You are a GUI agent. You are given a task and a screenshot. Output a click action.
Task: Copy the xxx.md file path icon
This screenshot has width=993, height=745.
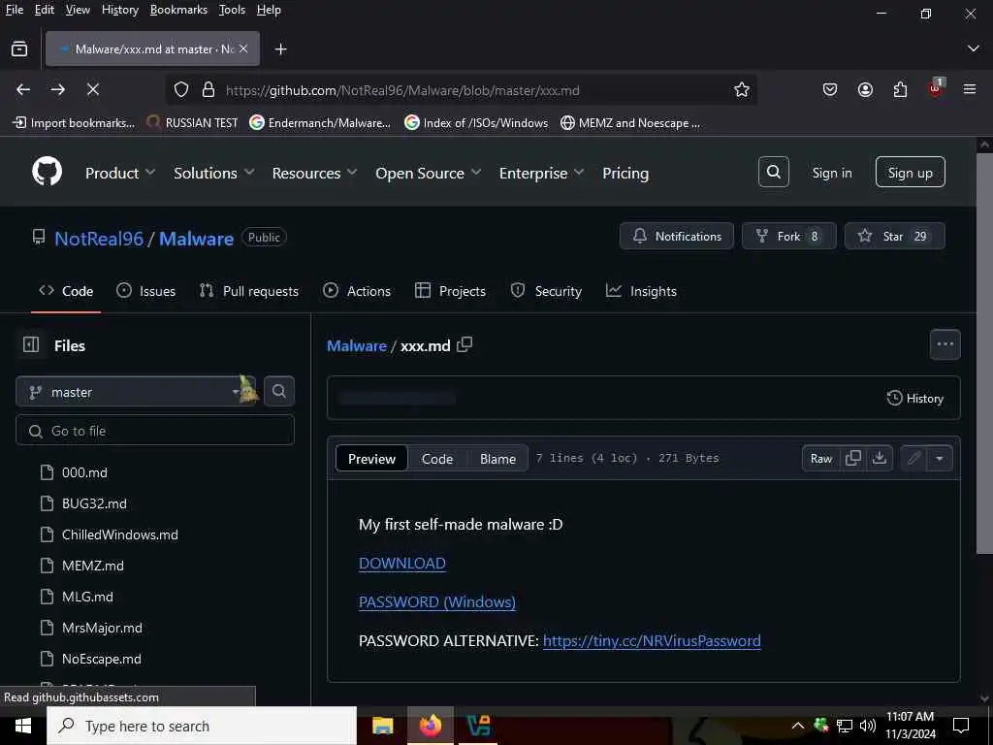[464, 344]
